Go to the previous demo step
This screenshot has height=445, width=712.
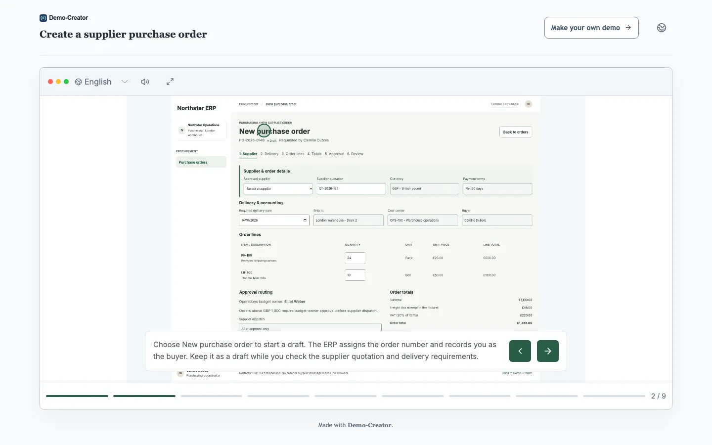tap(520, 351)
